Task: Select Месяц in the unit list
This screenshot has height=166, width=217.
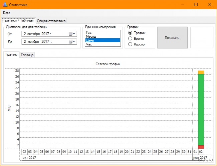Action: tap(103, 36)
